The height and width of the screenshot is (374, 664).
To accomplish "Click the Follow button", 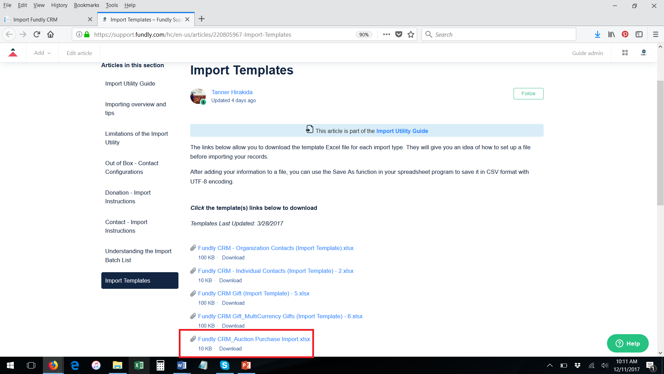I will pyautogui.click(x=528, y=93).
